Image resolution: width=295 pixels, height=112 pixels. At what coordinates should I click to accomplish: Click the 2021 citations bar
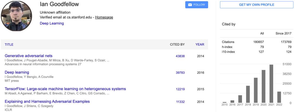coord(271,84)
